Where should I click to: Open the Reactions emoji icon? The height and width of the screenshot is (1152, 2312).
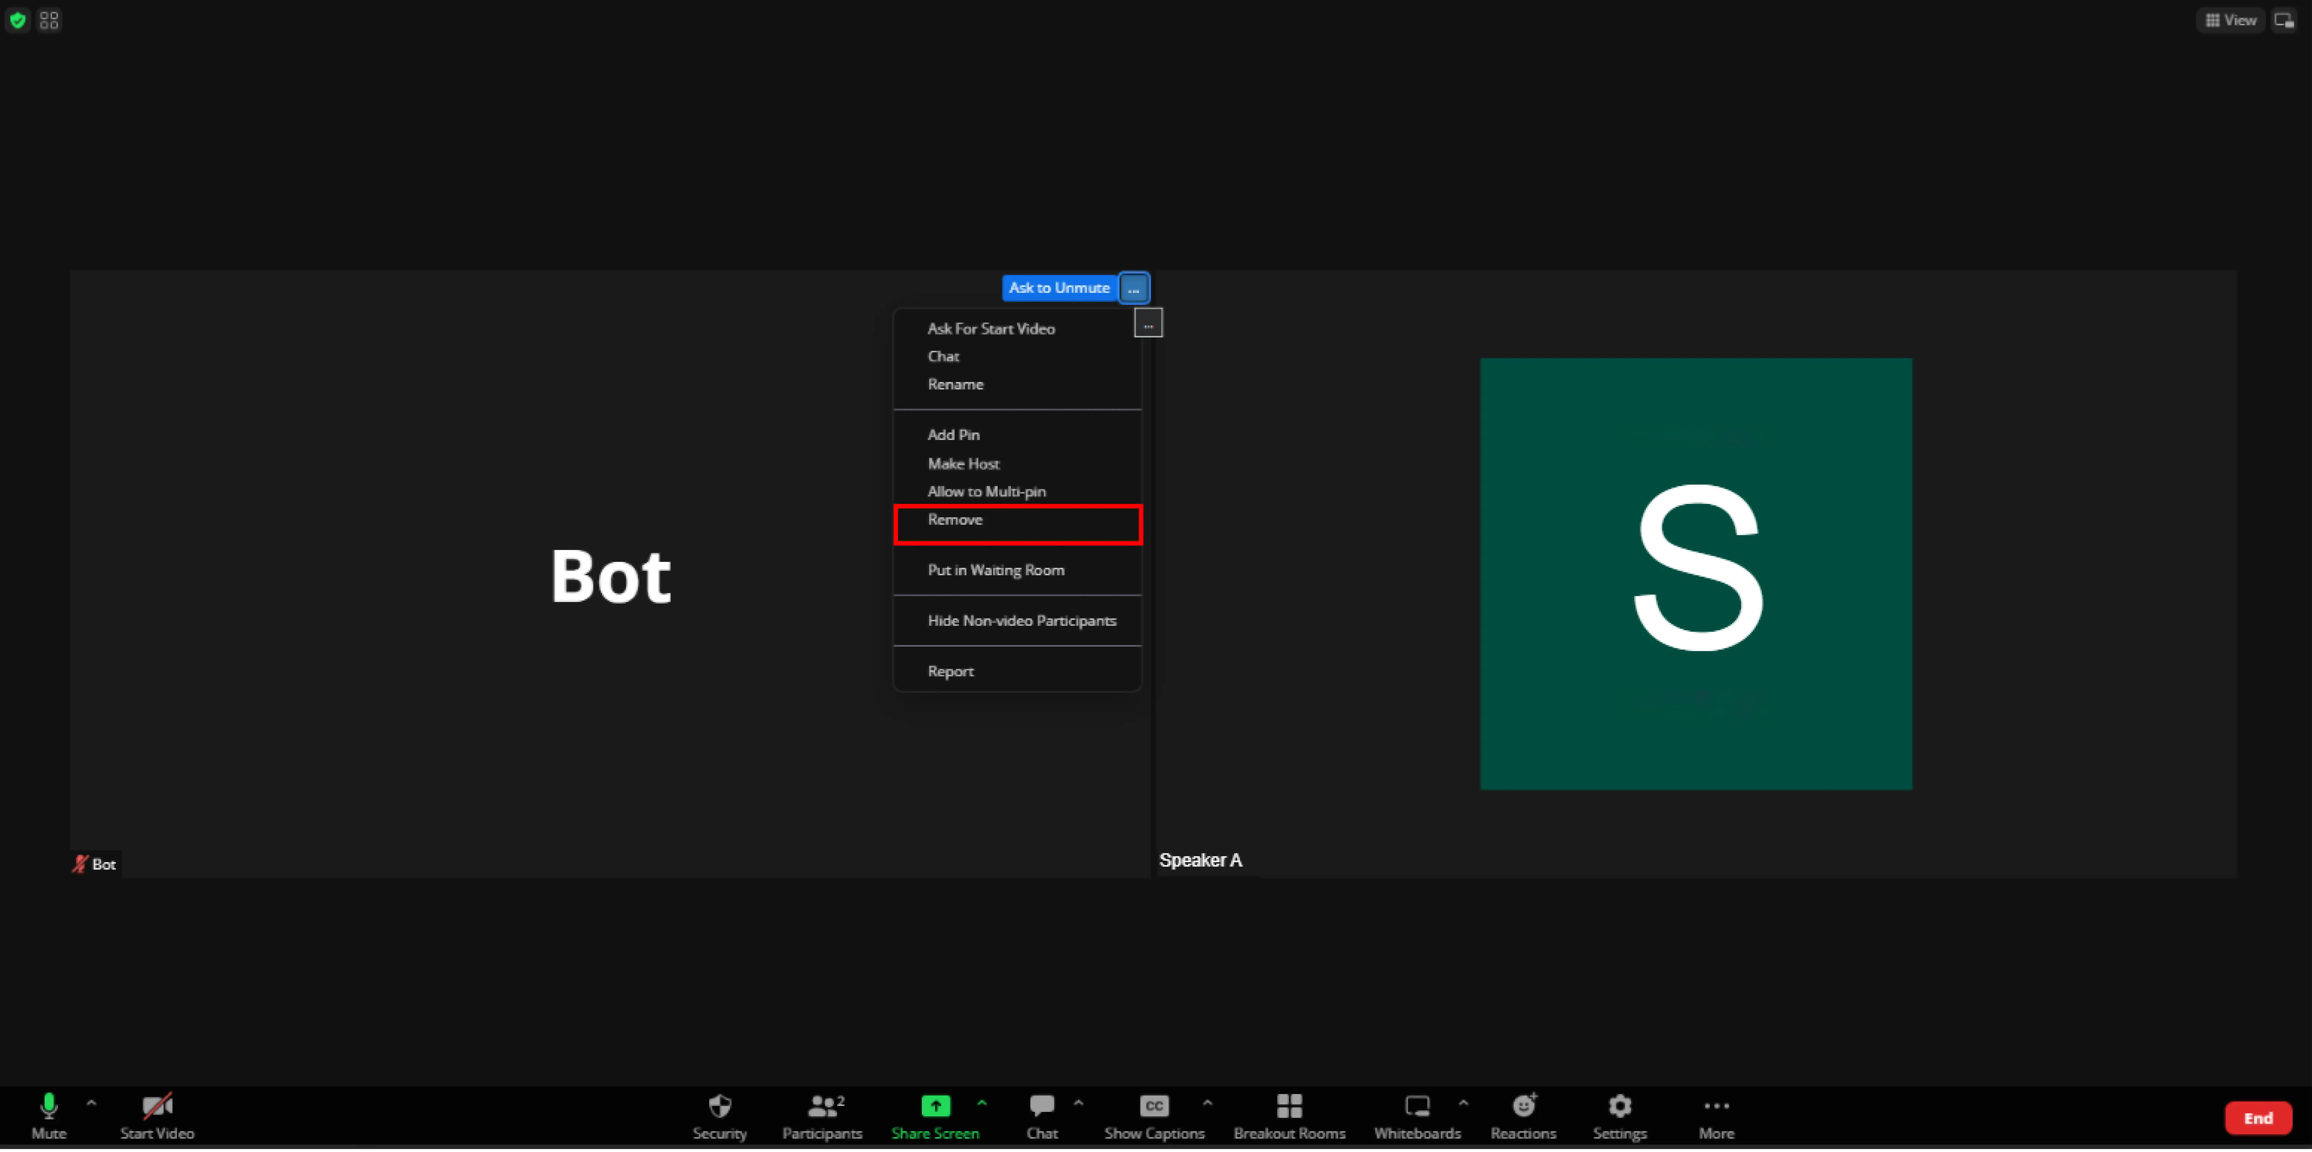(1523, 1107)
